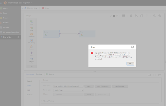166x106 pixels.
Task: Click the copy icon in Design toolbar
Action: tap(141, 16)
